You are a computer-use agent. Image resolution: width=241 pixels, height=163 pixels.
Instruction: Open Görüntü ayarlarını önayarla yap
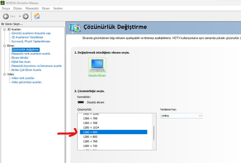31,33
